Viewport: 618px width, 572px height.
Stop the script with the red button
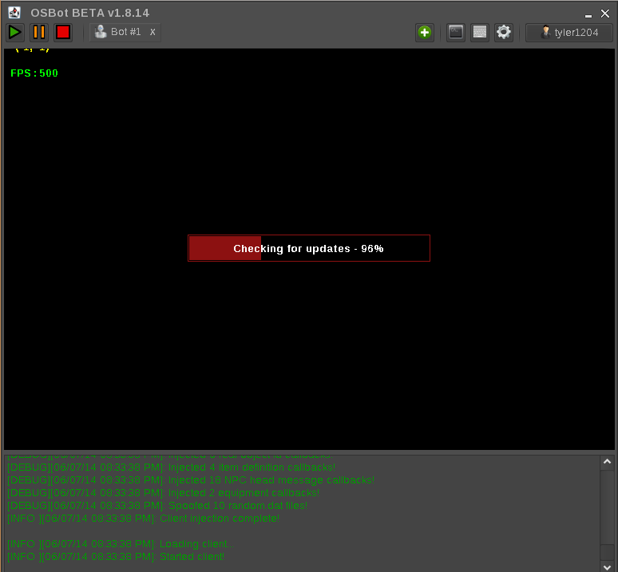click(x=63, y=32)
